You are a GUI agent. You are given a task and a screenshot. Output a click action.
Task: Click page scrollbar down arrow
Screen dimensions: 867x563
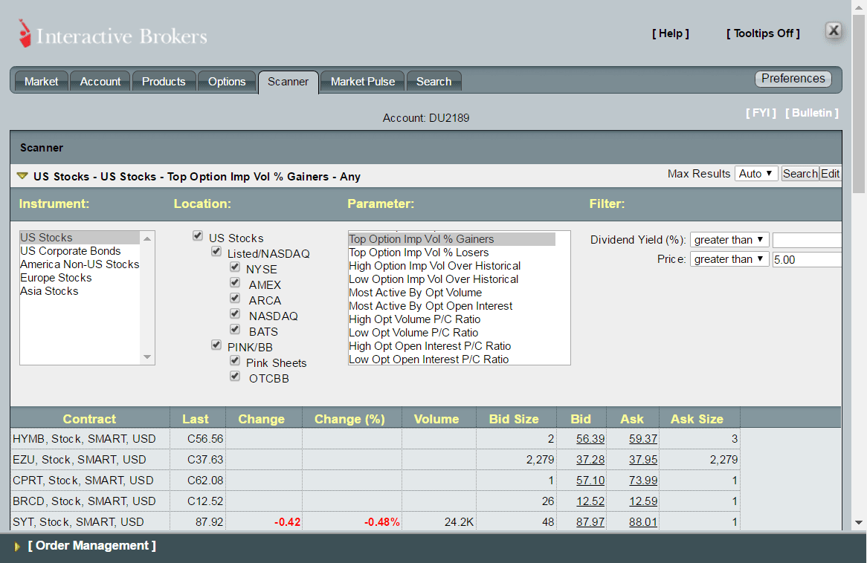859,522
